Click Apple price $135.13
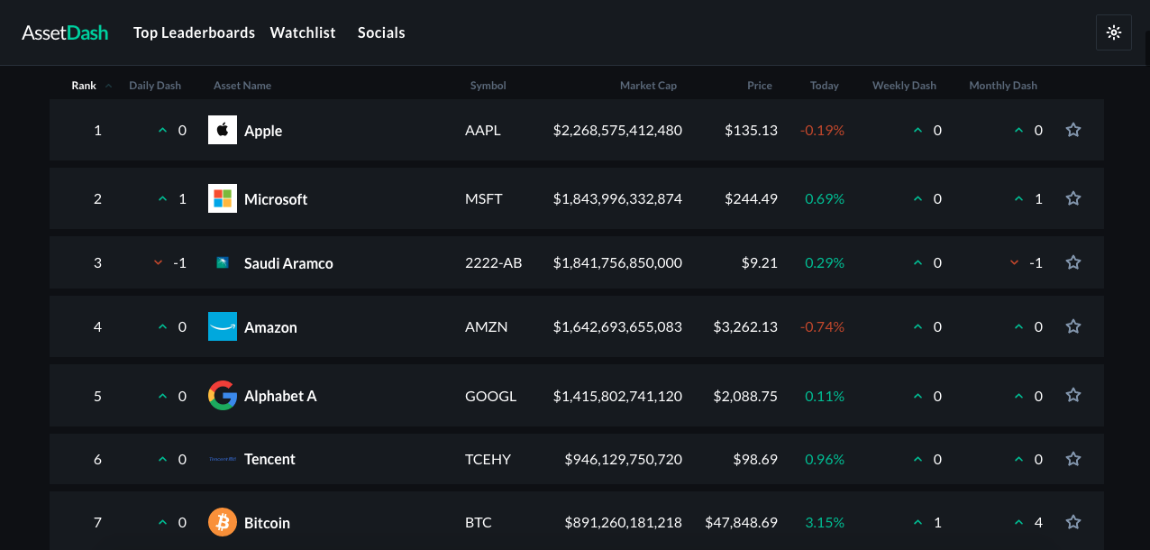Viewport: 1150px width, 550px height. click(751, 130)
